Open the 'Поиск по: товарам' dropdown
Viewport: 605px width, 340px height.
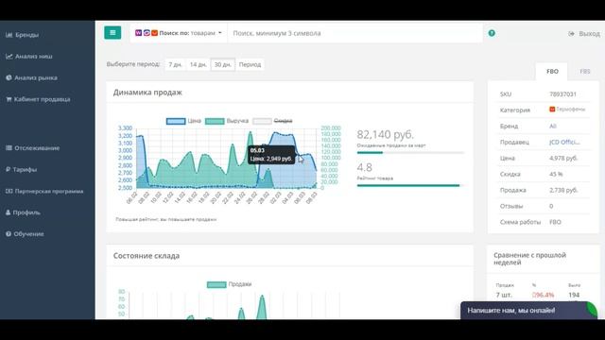[x=179, y=33]
